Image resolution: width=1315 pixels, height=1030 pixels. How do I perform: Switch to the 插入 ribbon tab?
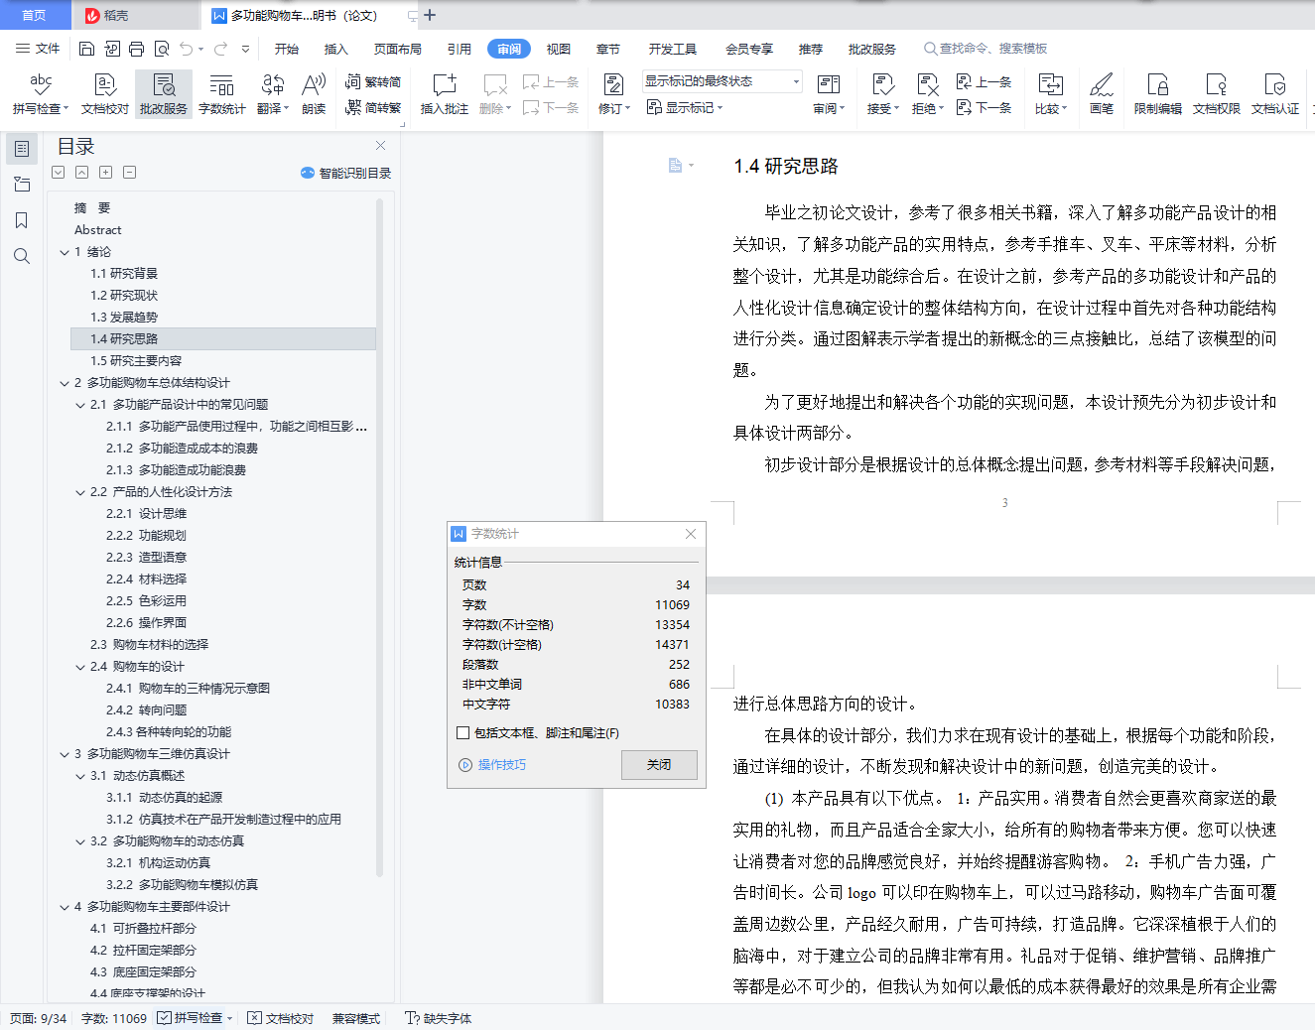336,49
